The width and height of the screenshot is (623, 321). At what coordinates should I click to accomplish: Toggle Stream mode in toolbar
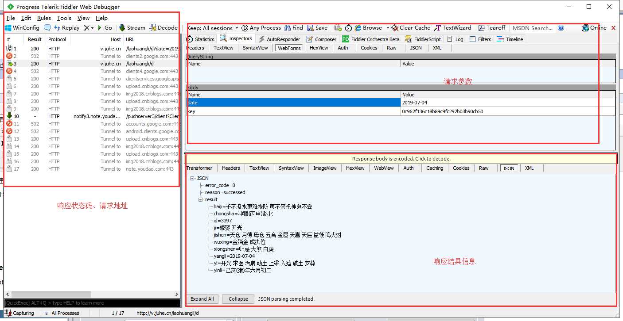click(132, 27)
